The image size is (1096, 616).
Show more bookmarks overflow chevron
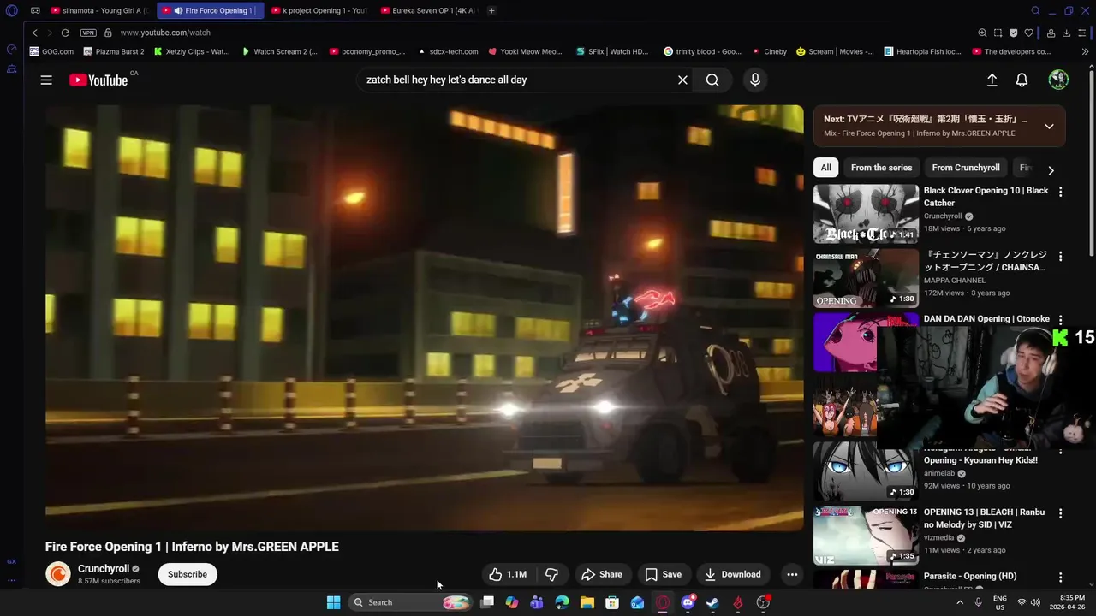click(1085, 51)
